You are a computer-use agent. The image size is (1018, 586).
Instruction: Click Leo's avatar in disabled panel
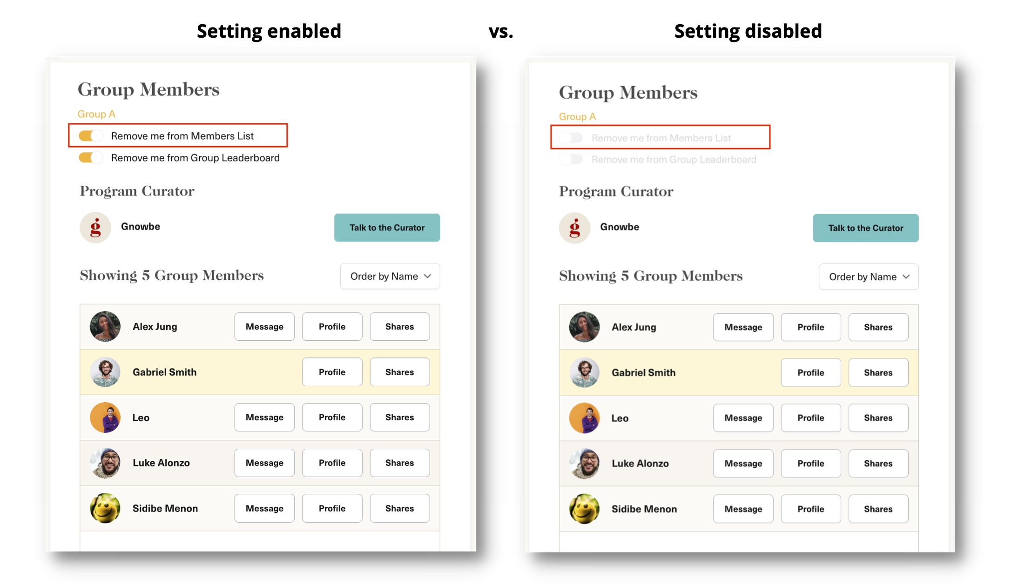tap(584, 418)
